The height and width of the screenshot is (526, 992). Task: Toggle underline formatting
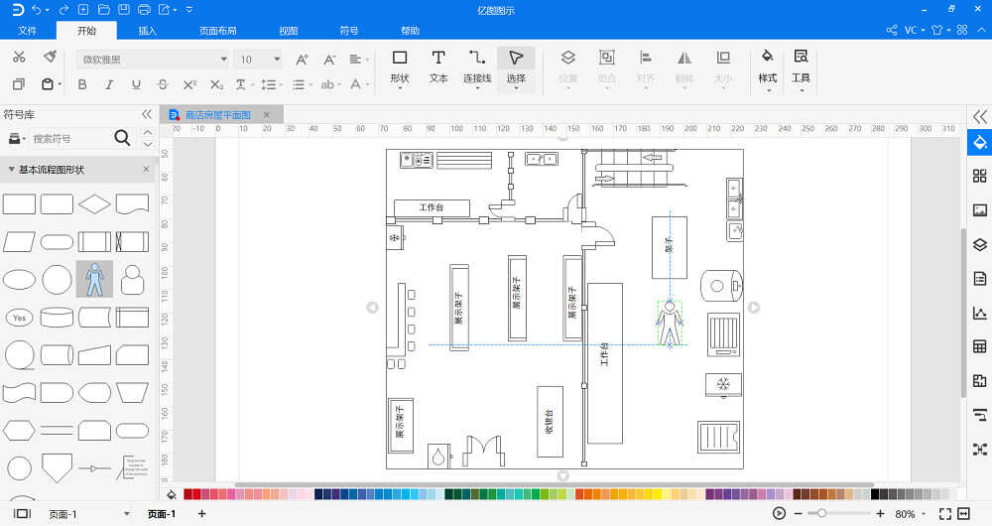[x=136, y=84]
